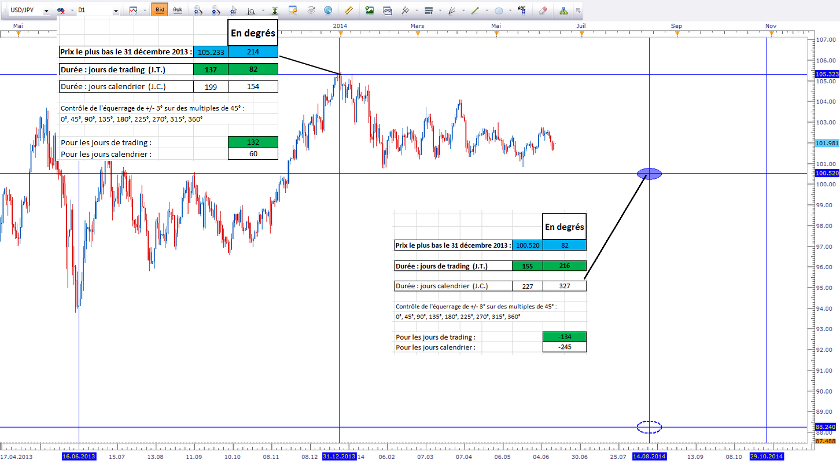Image resolution: width=840 pixels, height=463 pixels.
Task: Click the vertical zoom magnifier icon
Action: [252, 10]
